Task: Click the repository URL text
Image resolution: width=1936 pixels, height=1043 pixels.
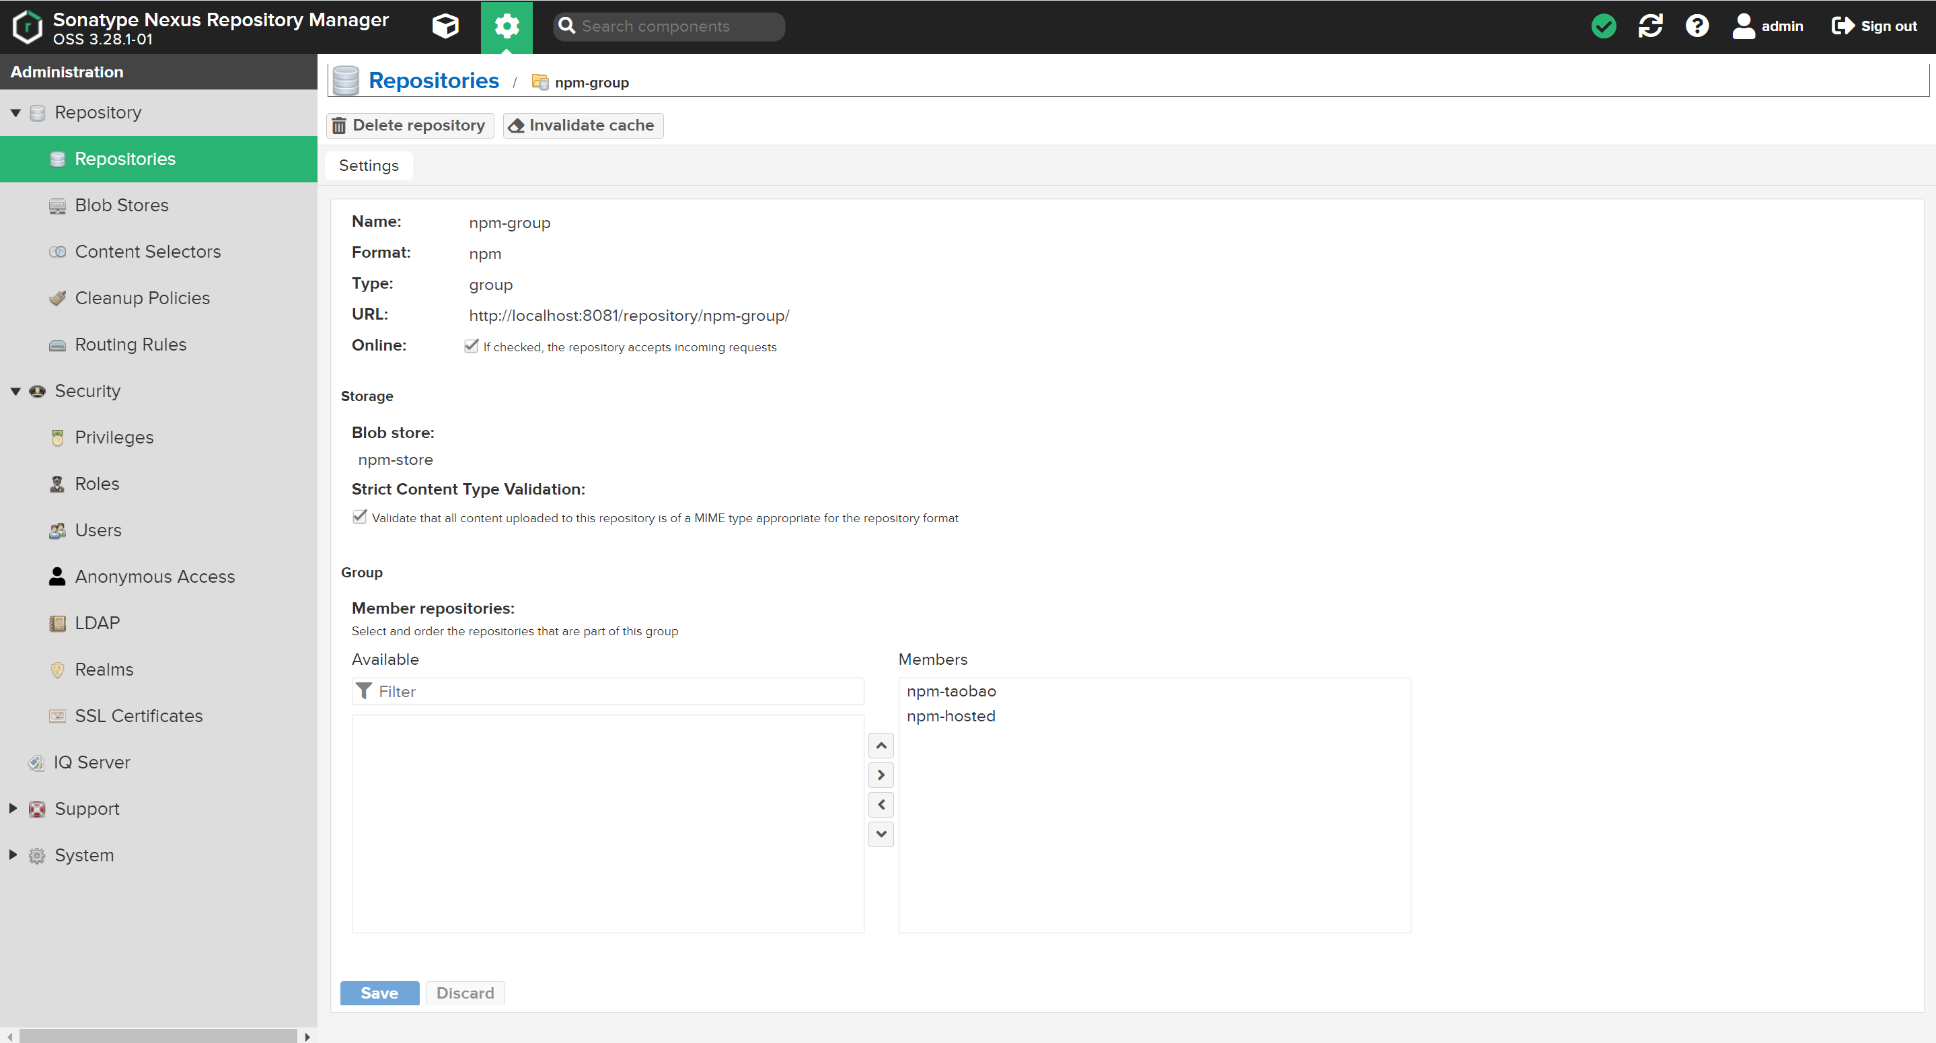Action: (x=629, y=316)
